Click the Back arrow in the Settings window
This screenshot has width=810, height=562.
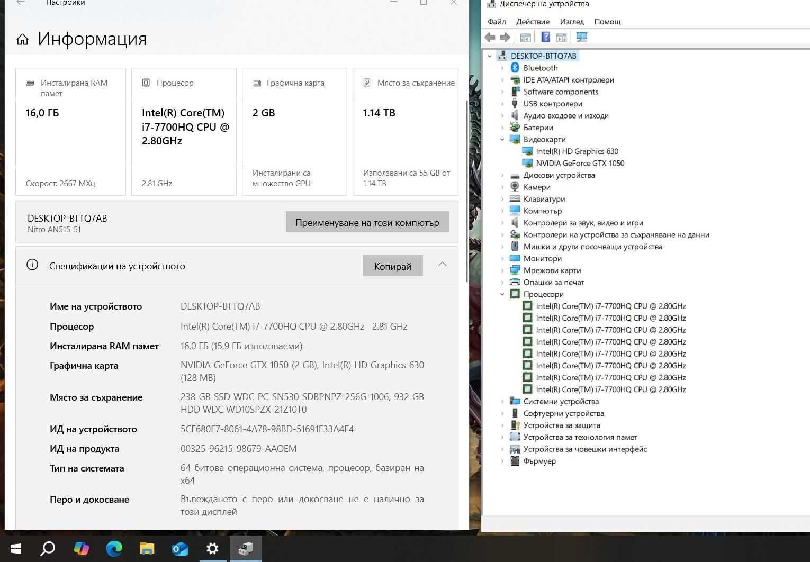(21, 3)
